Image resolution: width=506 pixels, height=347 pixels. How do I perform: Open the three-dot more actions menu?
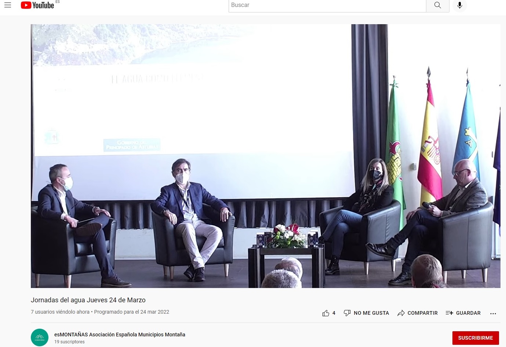coord(493,313)
